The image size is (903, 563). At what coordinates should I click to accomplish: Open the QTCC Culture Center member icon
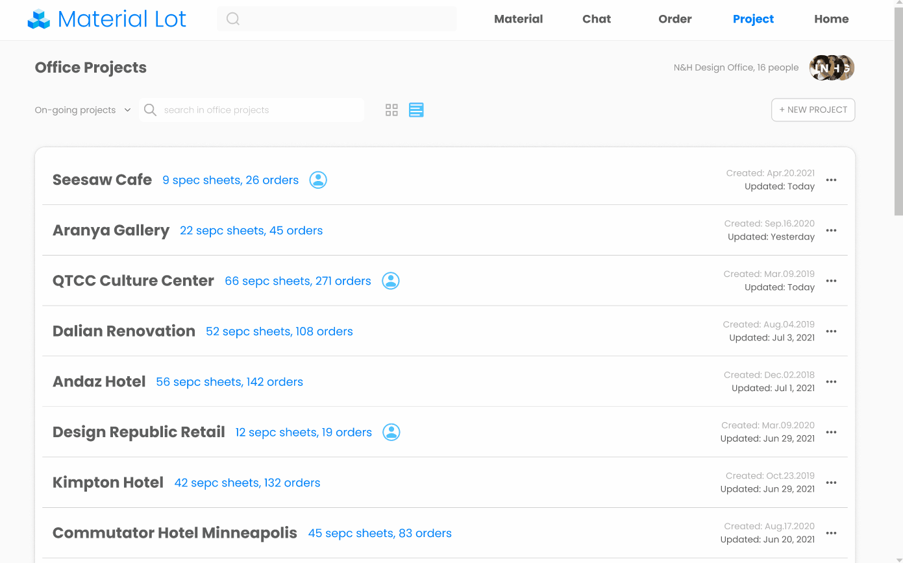pyautogui.click(x=391, y=281)
